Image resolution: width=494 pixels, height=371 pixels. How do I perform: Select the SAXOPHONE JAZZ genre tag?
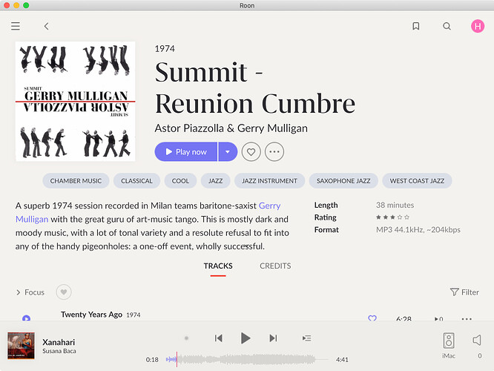tap(343, 181)
